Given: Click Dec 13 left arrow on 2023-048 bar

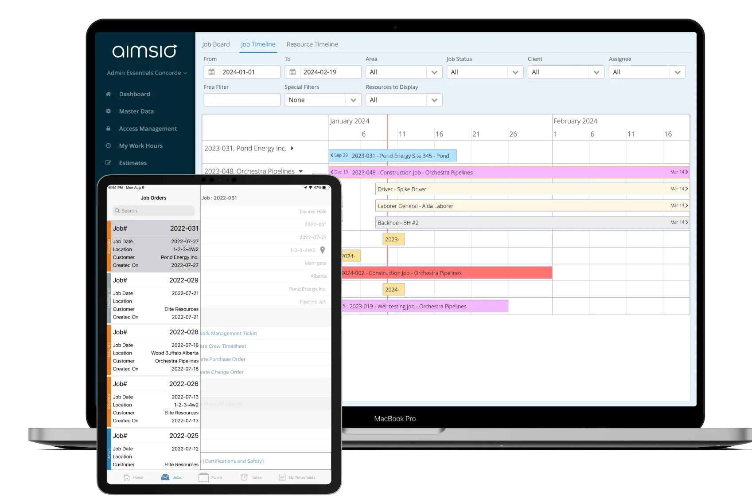Looking at the screenshot, I should [x=332, y=172].
